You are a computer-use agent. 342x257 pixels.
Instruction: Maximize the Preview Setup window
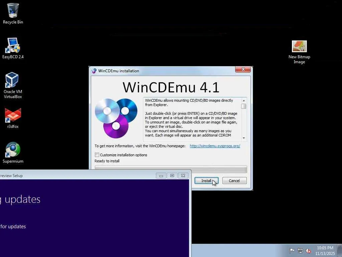click(x=172, y=175)
